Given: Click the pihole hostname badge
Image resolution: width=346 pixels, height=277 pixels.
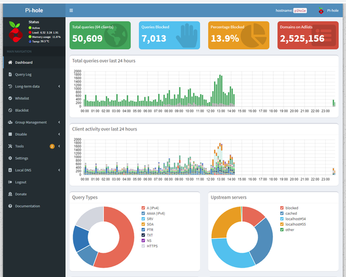Looking at the screenshot, I should (x=300, y=10).
